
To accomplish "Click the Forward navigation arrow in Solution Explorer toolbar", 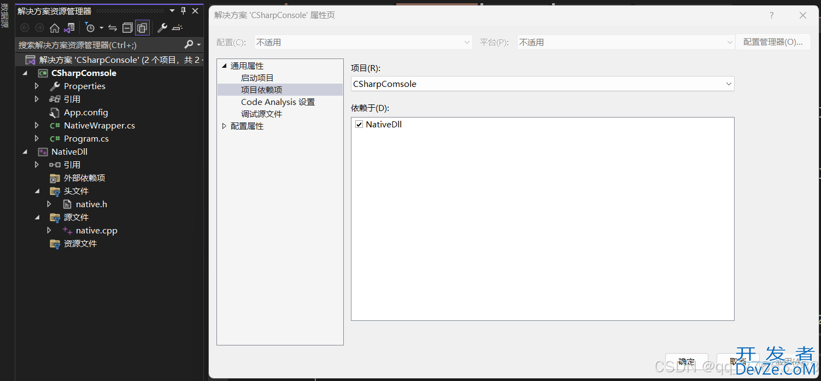I will (x=39, y=28).
